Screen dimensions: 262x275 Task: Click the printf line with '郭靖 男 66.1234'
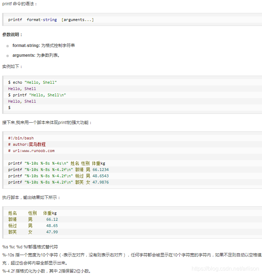tap(58, 170)
